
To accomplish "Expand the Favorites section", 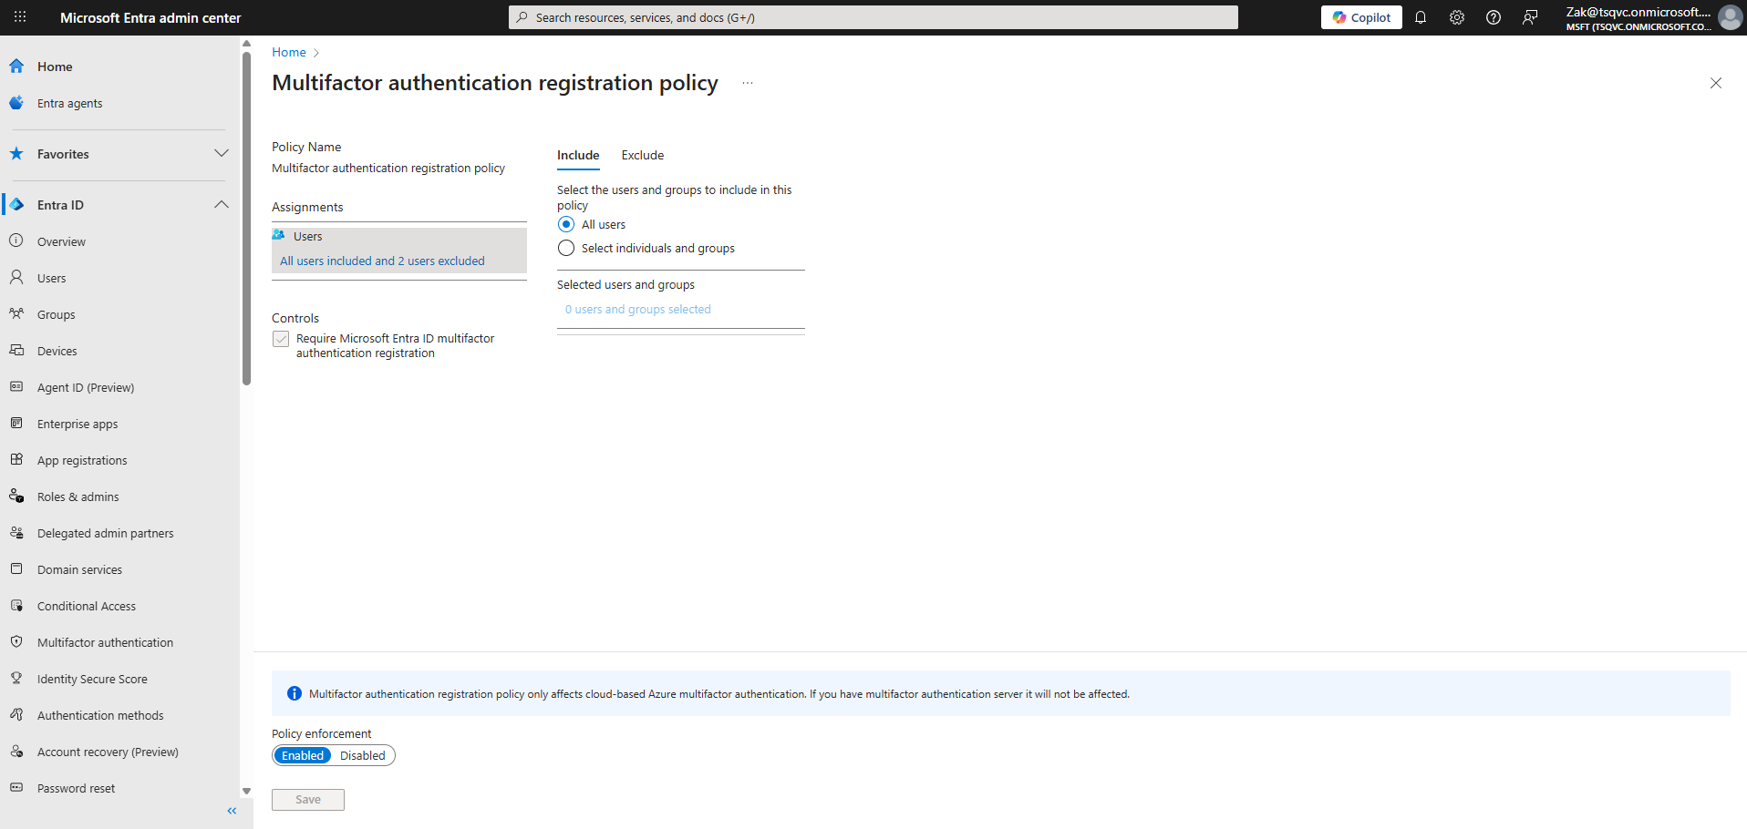I will pos(221,153).
